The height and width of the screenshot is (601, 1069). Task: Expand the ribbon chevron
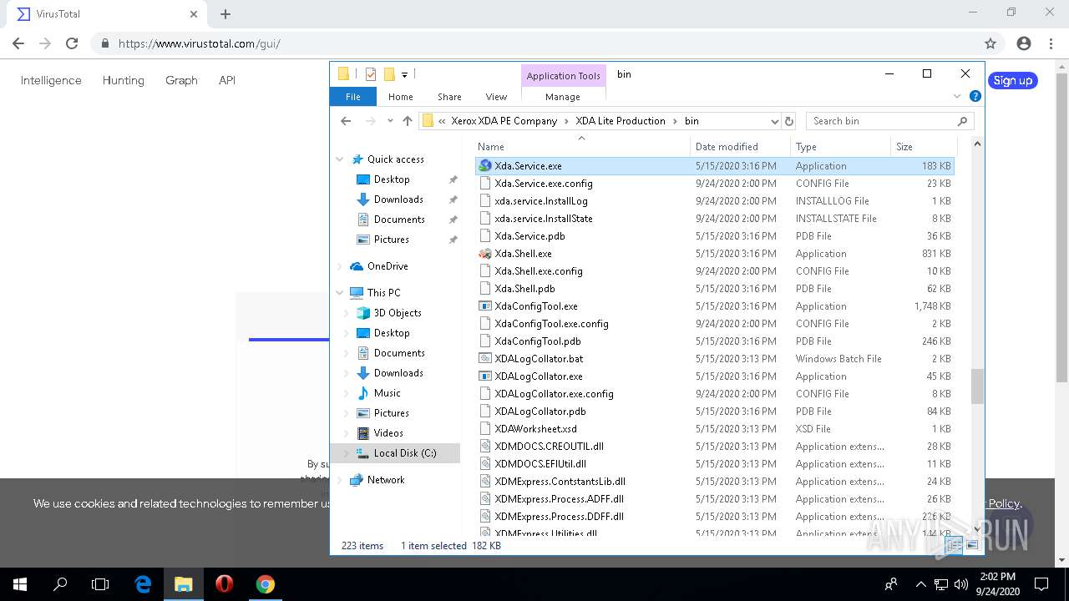[x=958, y=97]
